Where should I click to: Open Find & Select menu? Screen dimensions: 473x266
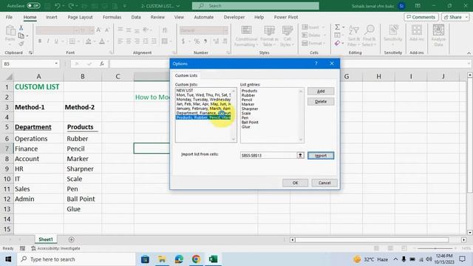[370, 36]
